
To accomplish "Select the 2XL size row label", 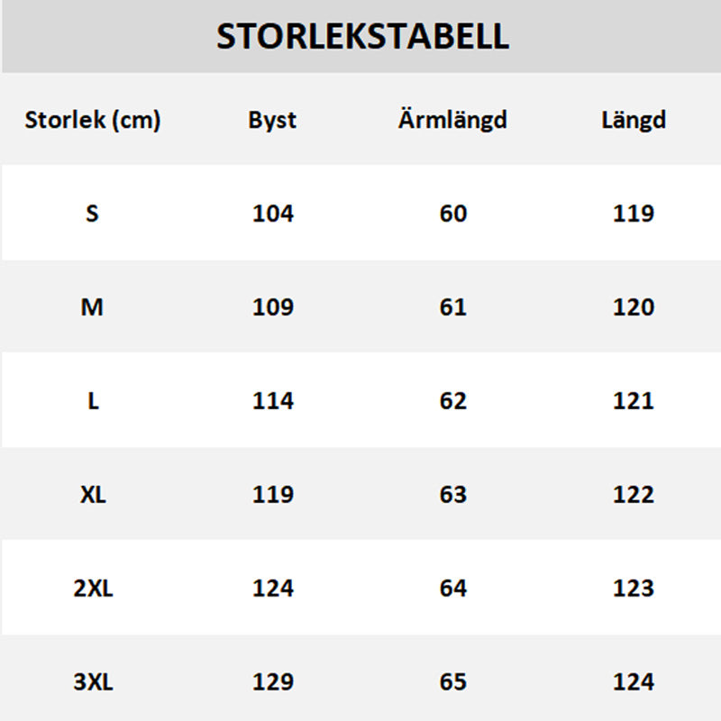I will coord(93,589).
